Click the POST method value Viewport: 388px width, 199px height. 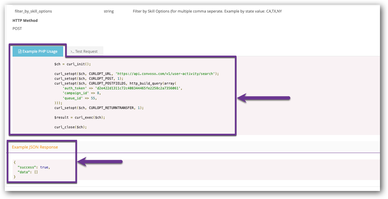(x=17, y=29)
